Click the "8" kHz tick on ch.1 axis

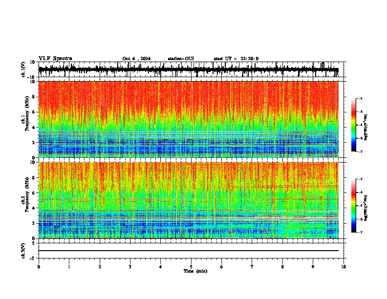click(x=34, y=97)
